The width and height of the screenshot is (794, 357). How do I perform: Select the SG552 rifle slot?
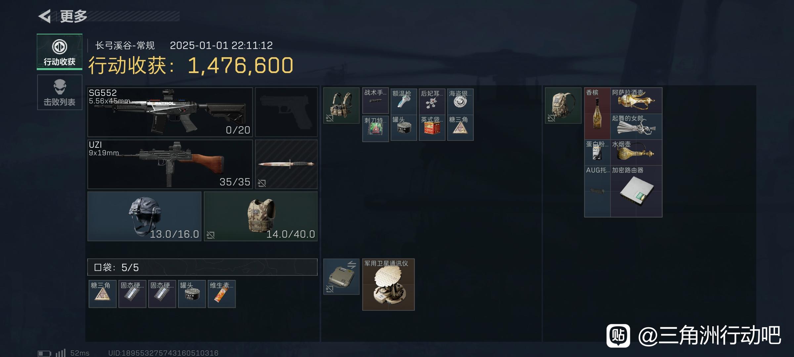pos(170,112)
